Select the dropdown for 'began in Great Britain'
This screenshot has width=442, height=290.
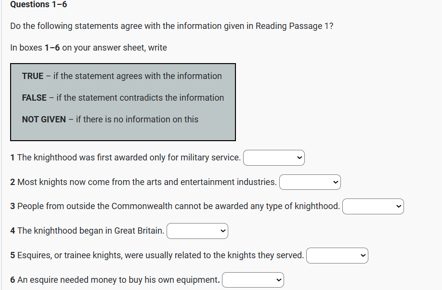tap(197, 231)
